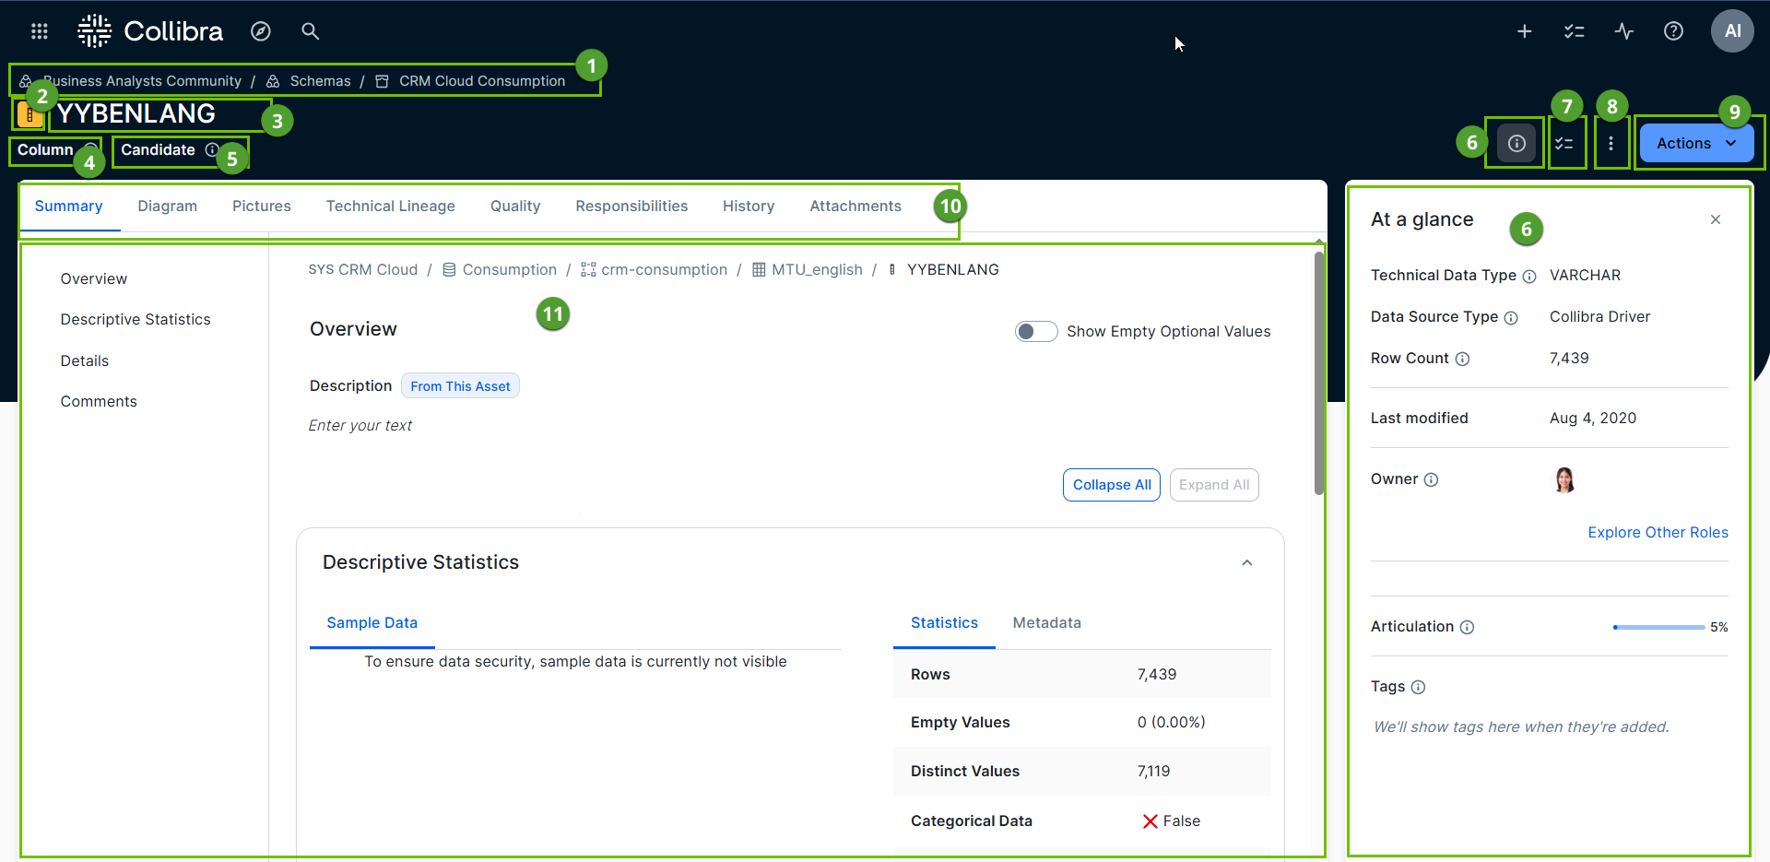Click the compass browse icon
This screenshot has height=862, width=1770.
pos(261,31)
